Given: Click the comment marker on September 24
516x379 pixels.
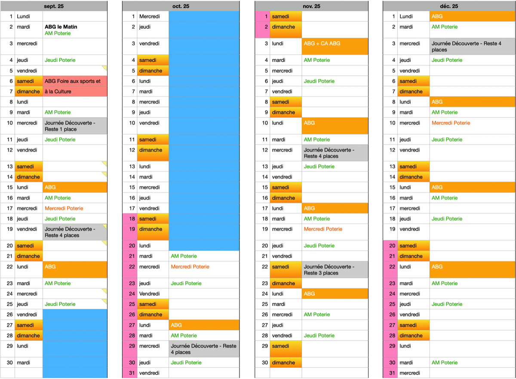Looking at the screenshot, I should [104, 291].
